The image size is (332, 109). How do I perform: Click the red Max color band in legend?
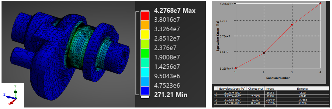(x=145, y=15)
